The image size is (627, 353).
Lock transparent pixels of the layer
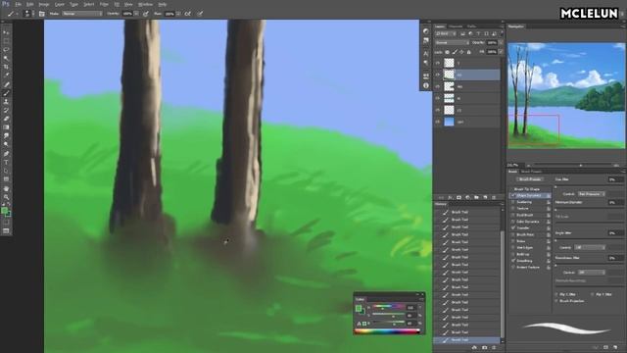click(x=447, y=52)
